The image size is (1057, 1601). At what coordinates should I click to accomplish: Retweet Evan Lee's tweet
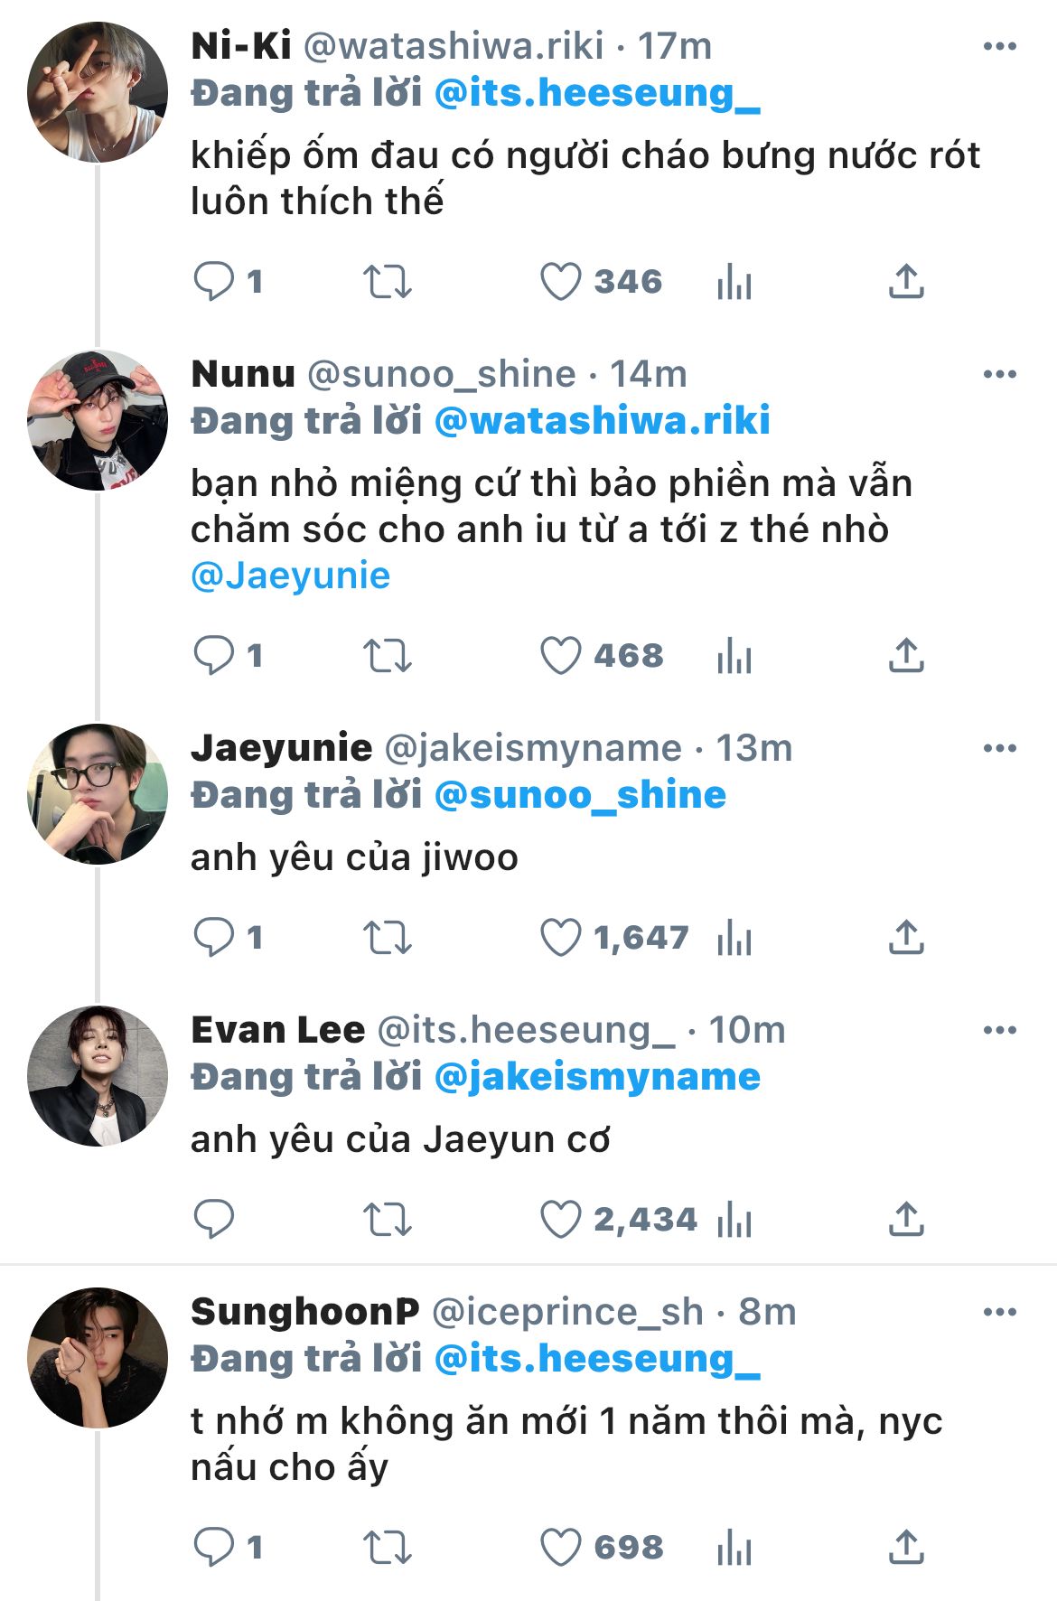pos(387,1220)
